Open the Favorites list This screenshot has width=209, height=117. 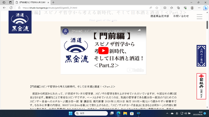click(172, 8)
